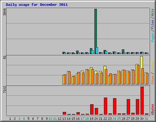The width and height of the screenshot is (156, 122).
Task: Click green day label 11 on the x-axis
Action: click(x=55, y=119)
